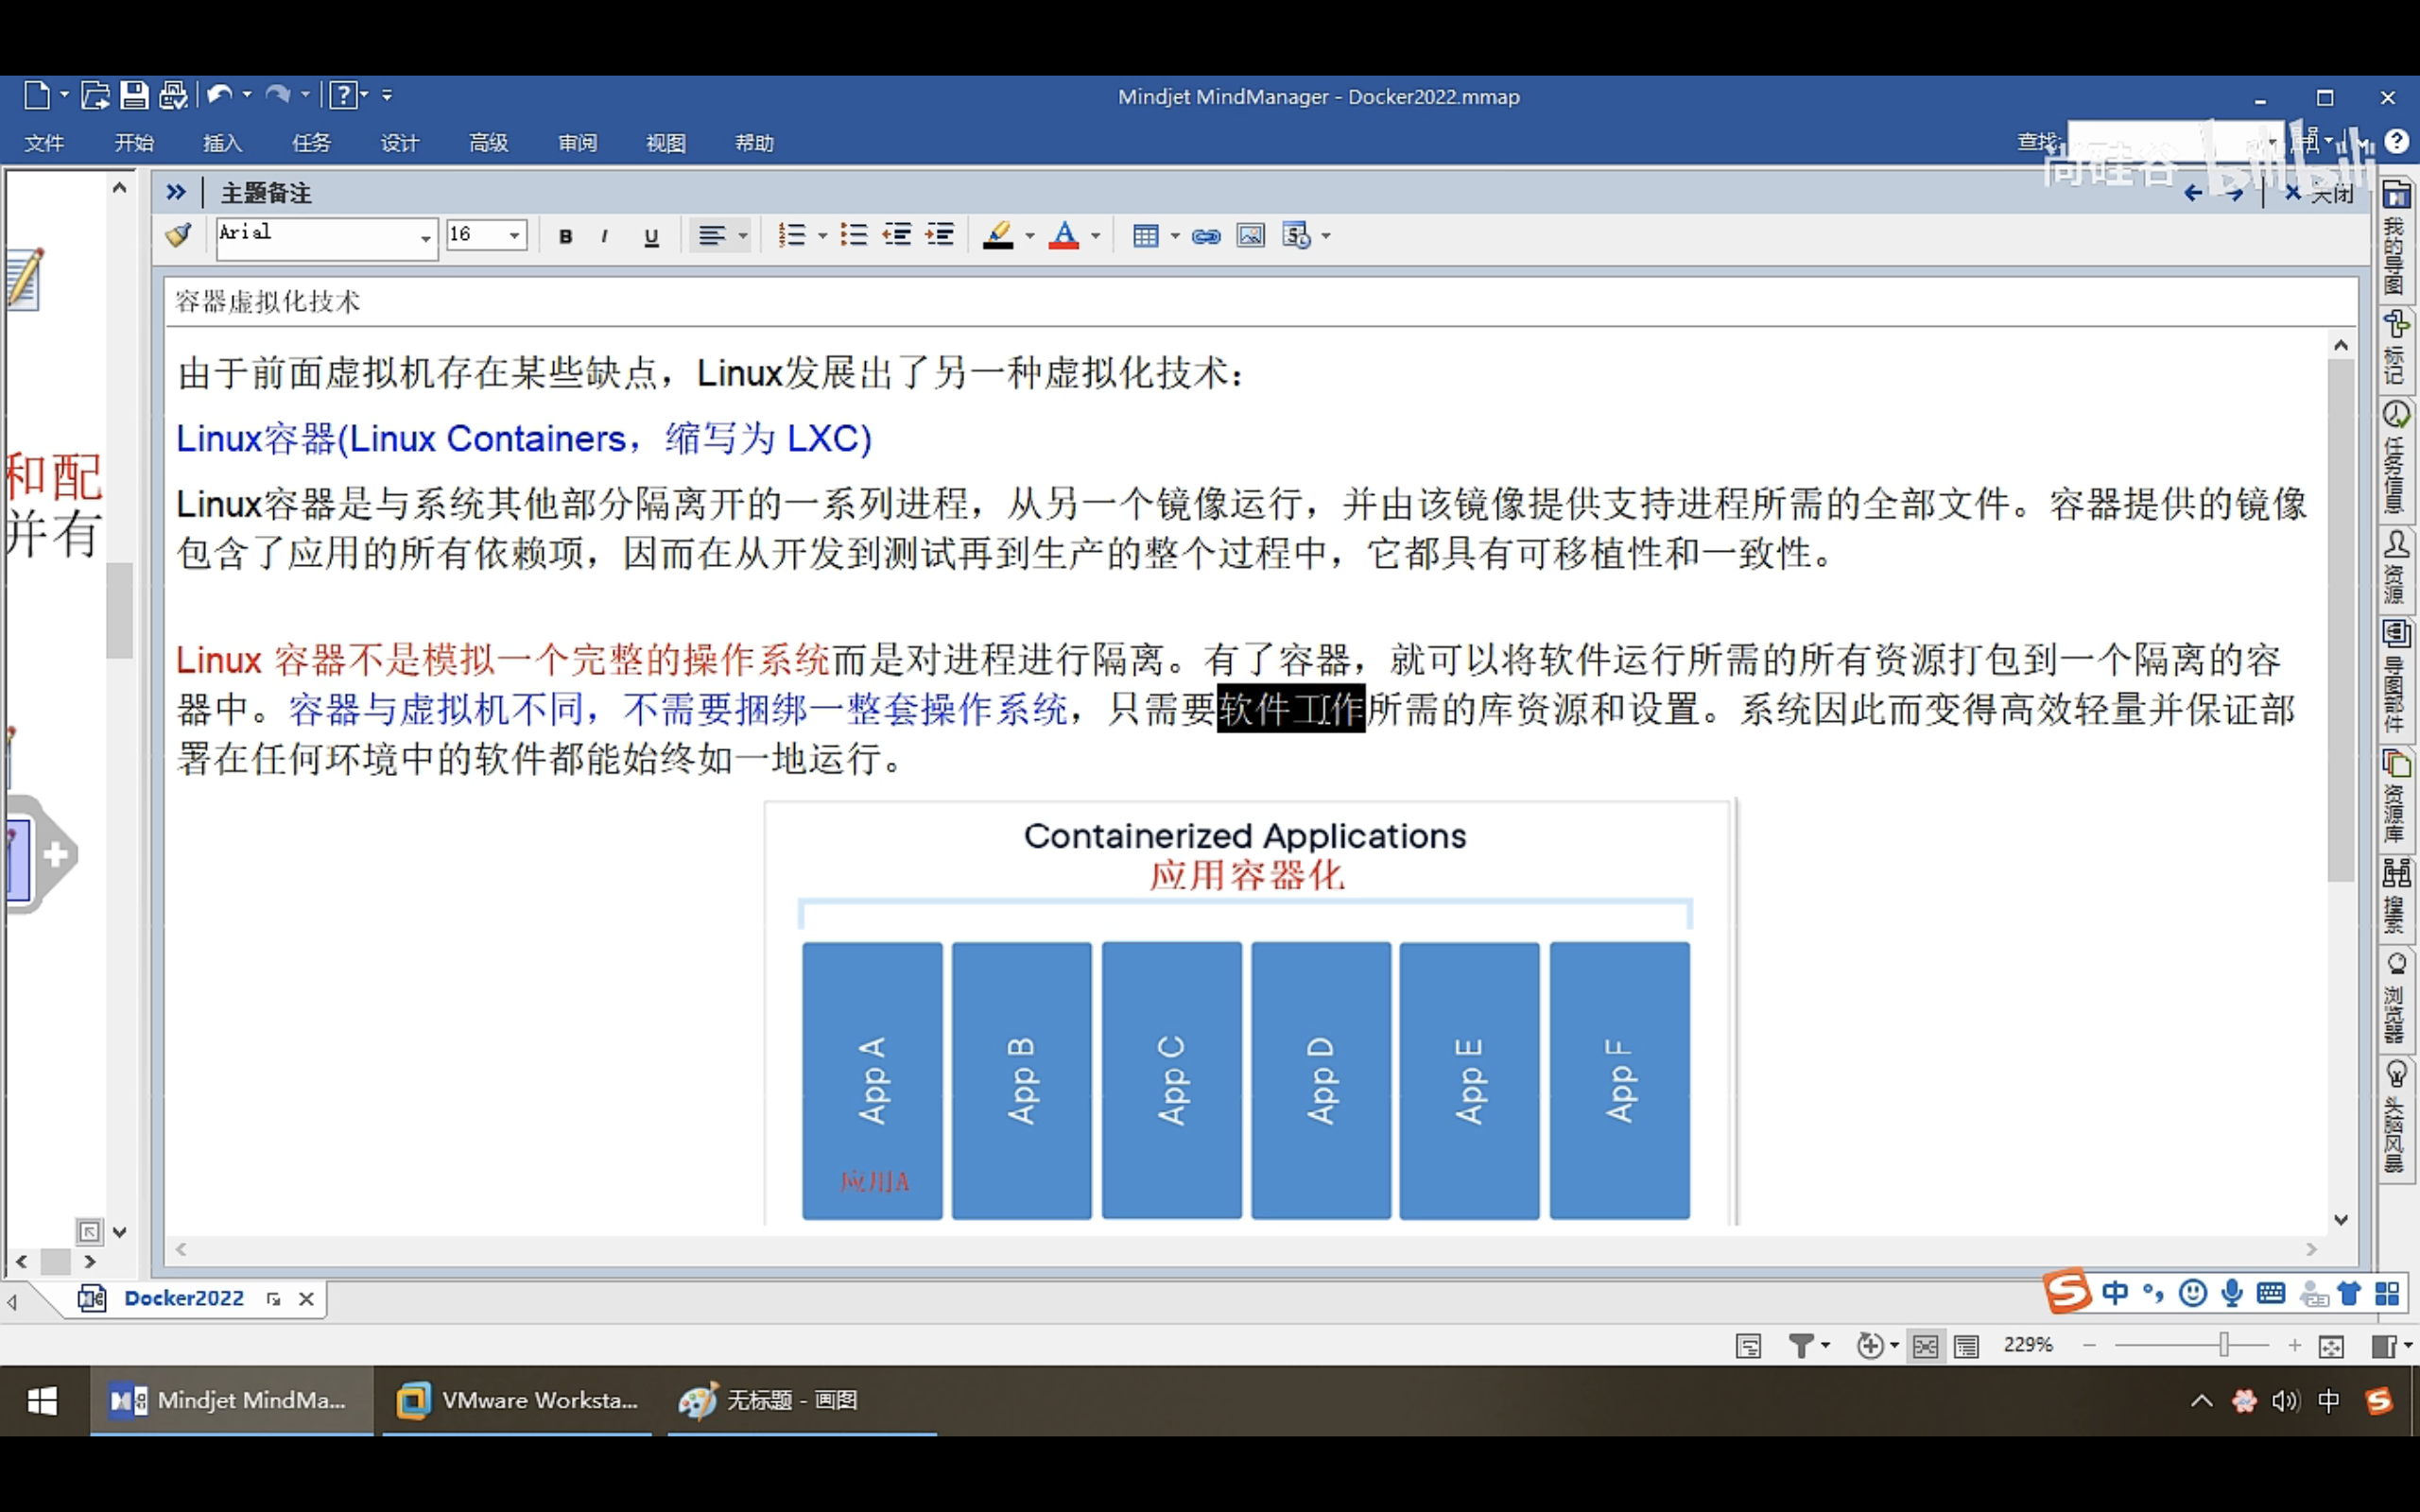Open the 我的导图 side panel
2420x1512 pixels.
point(2395,240)
